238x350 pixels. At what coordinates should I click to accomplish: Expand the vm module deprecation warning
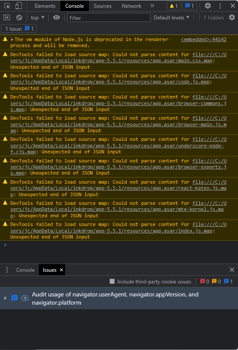[12, 39]
